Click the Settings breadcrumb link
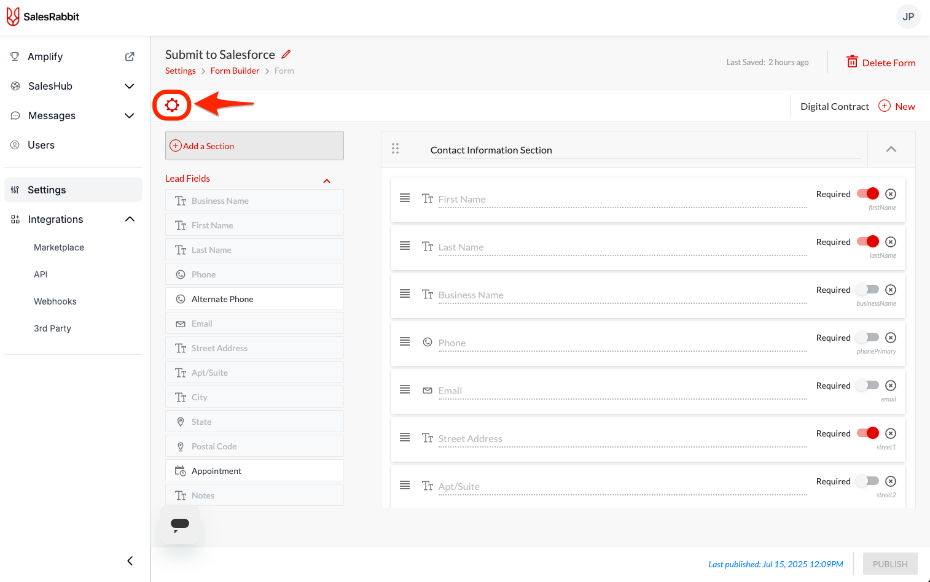The width and height of the screenshot is (930, 582). pyautogui.click(x=180, y=71)
